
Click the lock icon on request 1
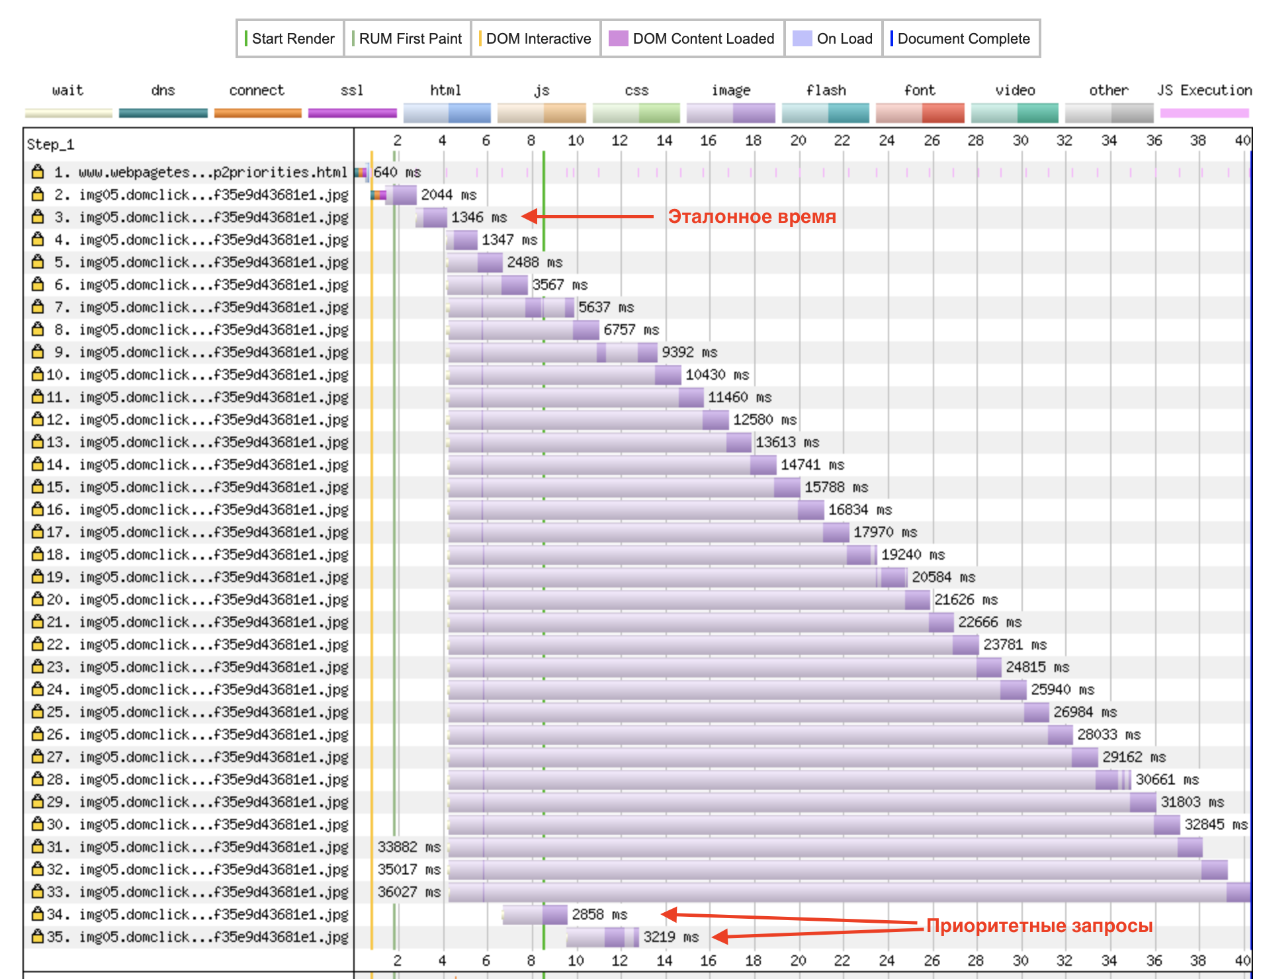38,172
